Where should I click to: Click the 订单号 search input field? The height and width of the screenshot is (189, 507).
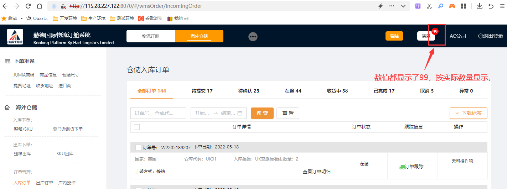(x=158, y=113)
